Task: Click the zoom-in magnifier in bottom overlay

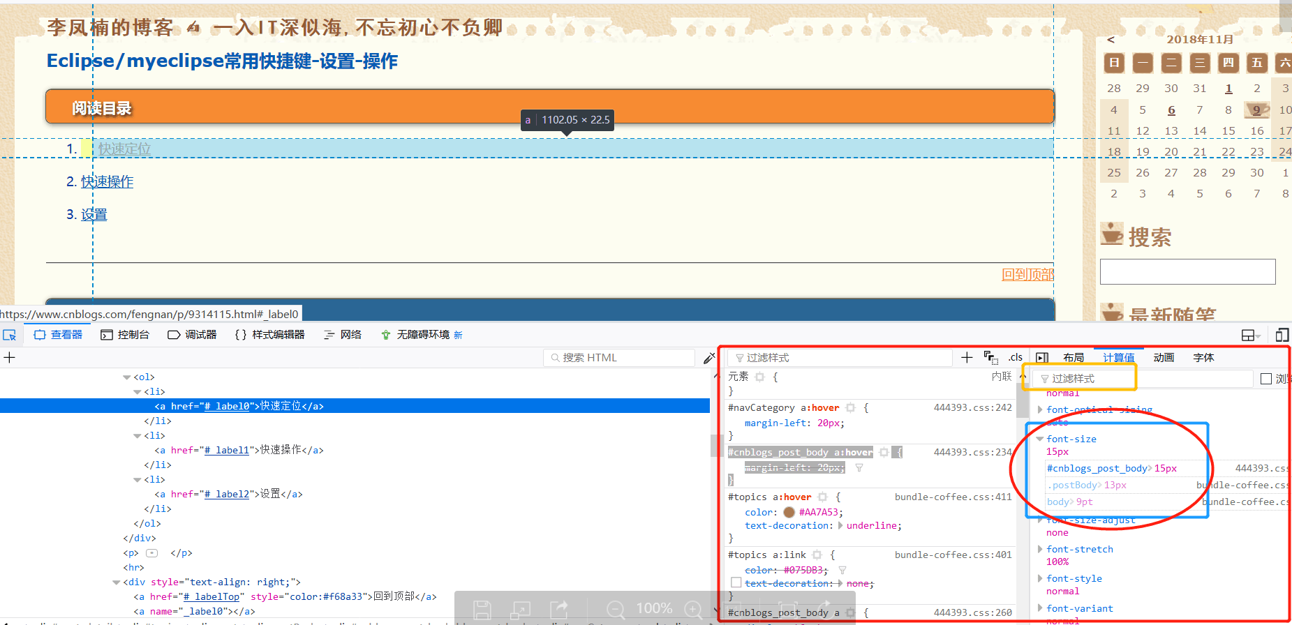Action: [x=693, y=610]
